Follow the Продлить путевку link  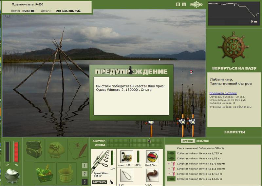point(223,93)
